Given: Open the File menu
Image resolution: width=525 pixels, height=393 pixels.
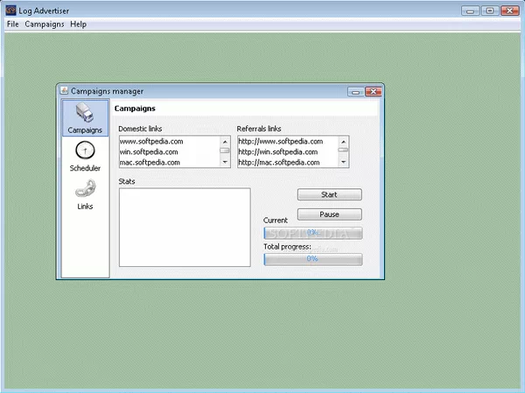Looking at the screenshot, I should click(13, 25).
